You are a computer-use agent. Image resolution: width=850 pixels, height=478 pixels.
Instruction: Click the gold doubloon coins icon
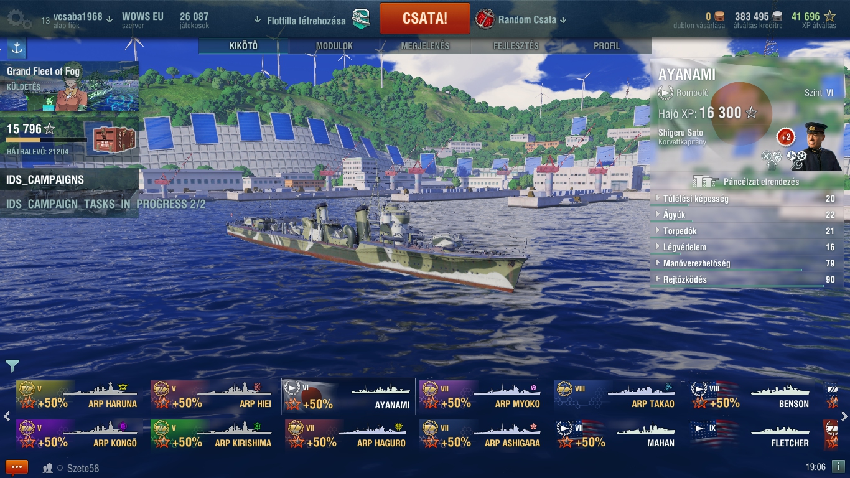coord(719,17)
